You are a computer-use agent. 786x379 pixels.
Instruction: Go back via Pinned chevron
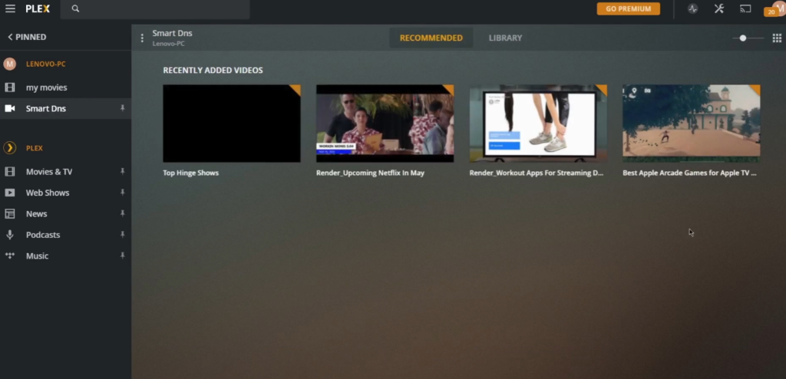[x=27, y=37]
